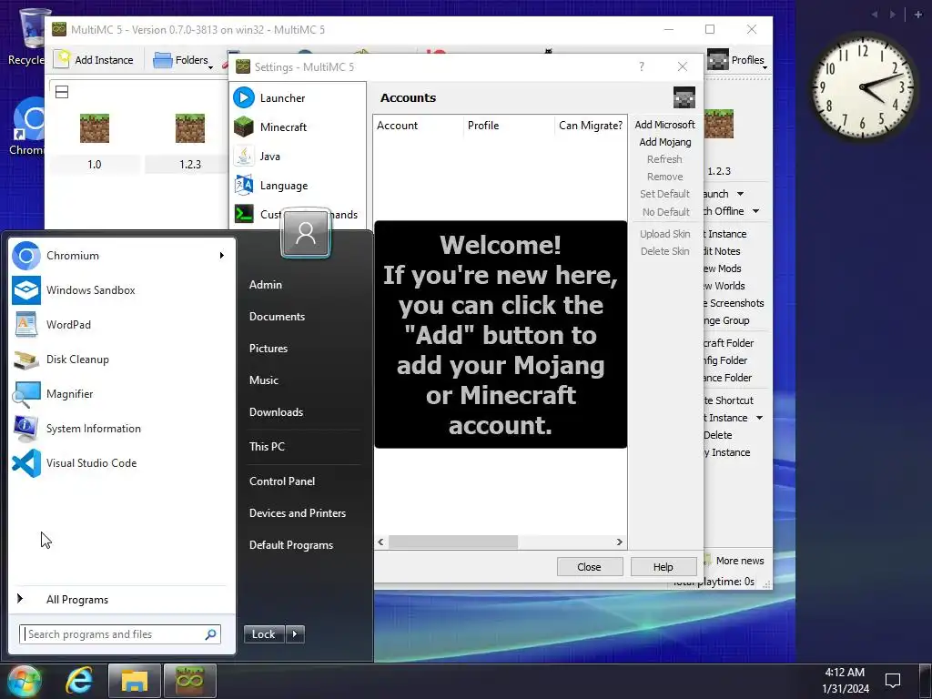This screenshot has height=699, width=932.
Task: Select the 1.2.3 instance grass block
Action: [190, 128]
